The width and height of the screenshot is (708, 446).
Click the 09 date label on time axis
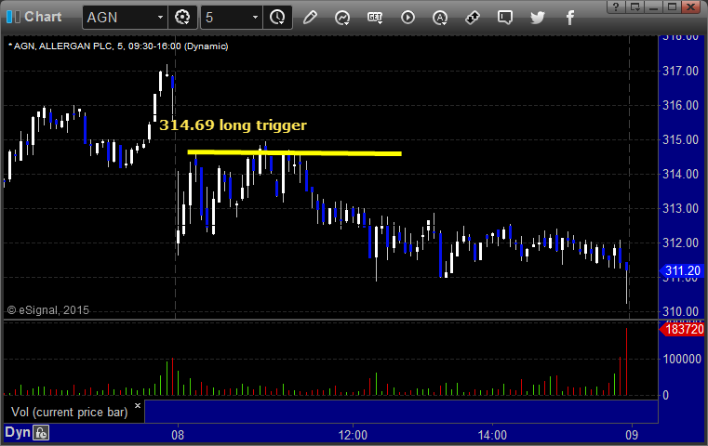632,435
